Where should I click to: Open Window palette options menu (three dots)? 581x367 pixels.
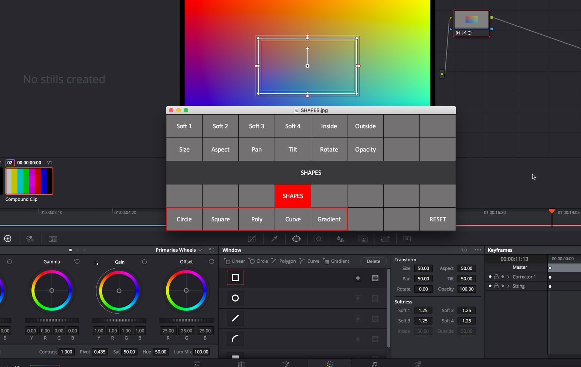(x=478, y=250)
